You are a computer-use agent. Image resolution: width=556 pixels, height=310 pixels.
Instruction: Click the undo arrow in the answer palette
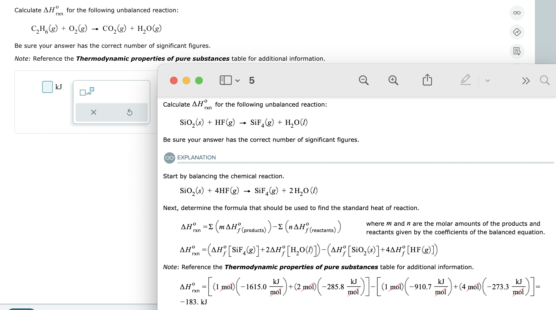[130, 112]
